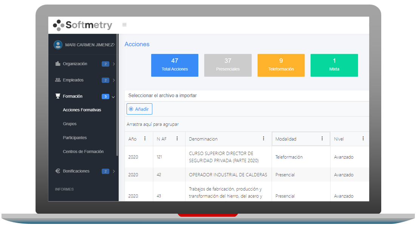Click the 47 Total Acciones card
416x225 pixels.
tap(175, 65)
